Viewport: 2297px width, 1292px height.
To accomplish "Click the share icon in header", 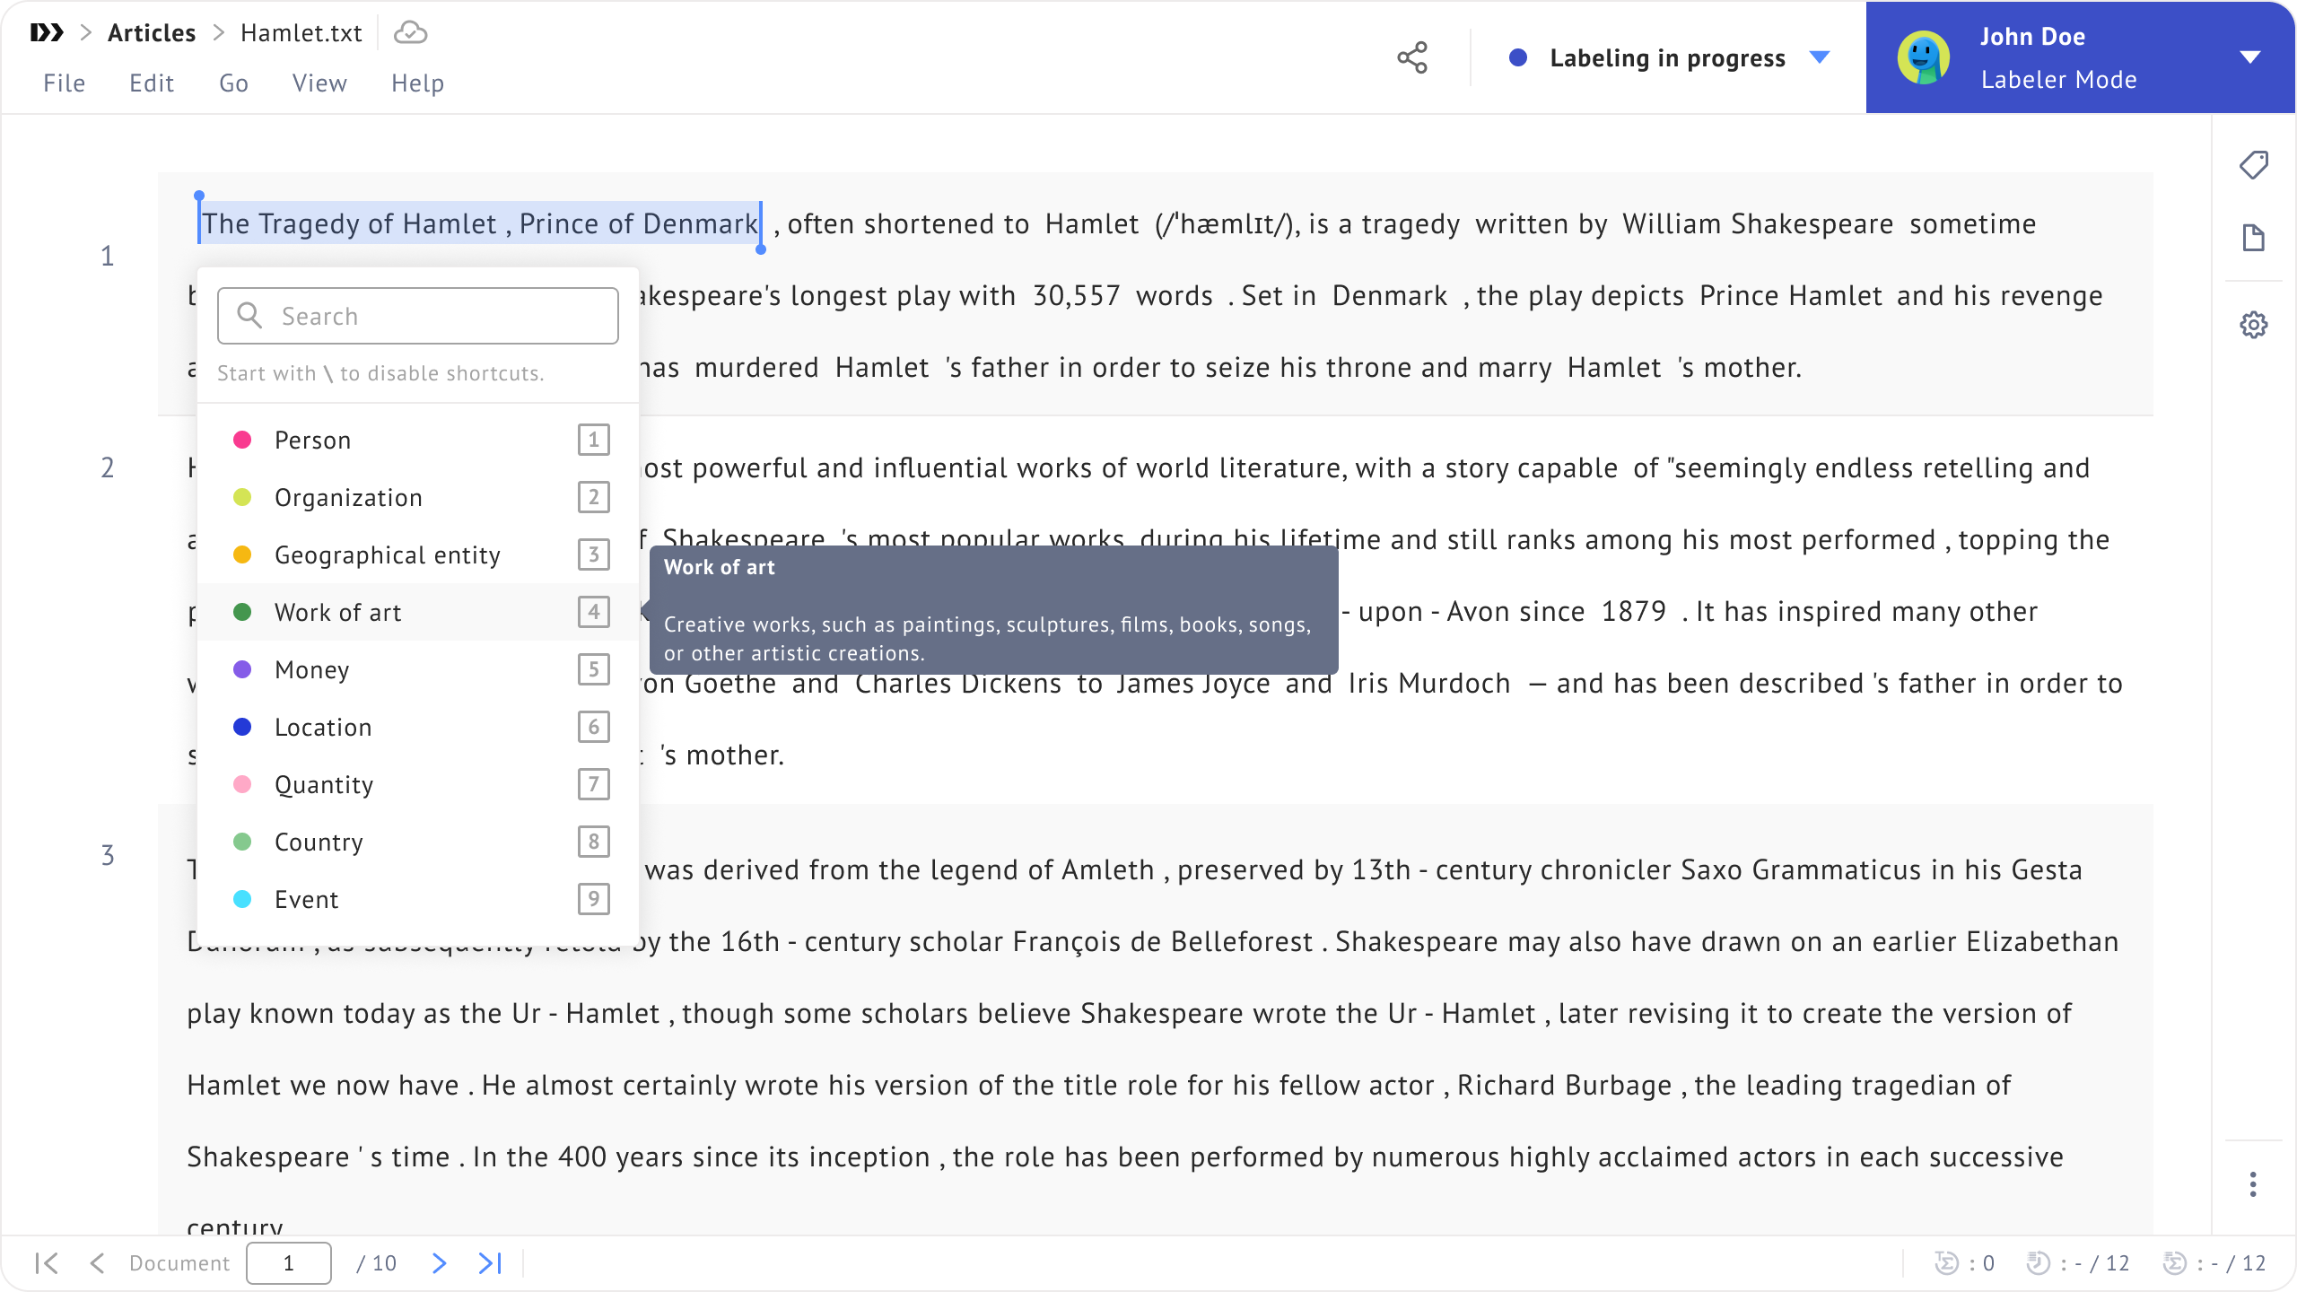I will pyautogui.click(x=1411, y=57).
